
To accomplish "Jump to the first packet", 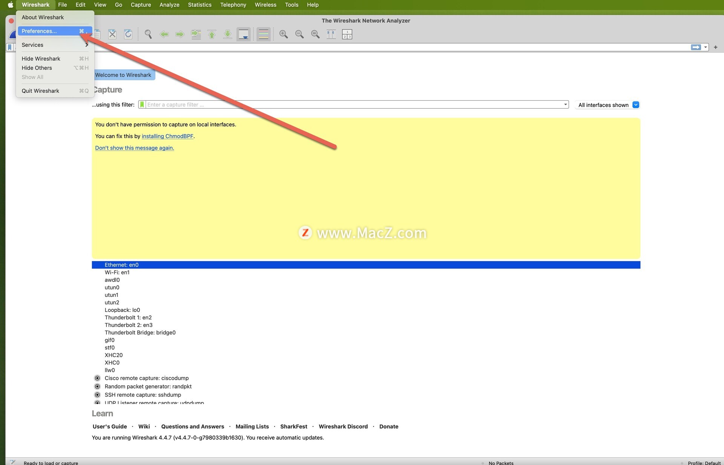I will (x=212, y=34).
